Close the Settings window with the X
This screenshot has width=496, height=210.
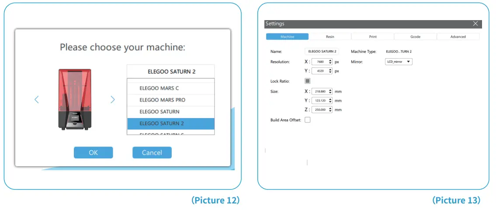point(475,24)
